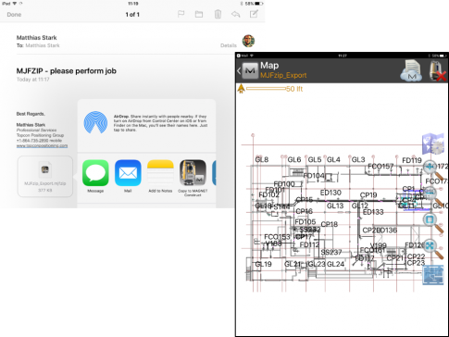The width and height of the screenshot is (449, 337).
Task: Open map layers globe icon
Action: pyautogui.click(x=433, y=144)
